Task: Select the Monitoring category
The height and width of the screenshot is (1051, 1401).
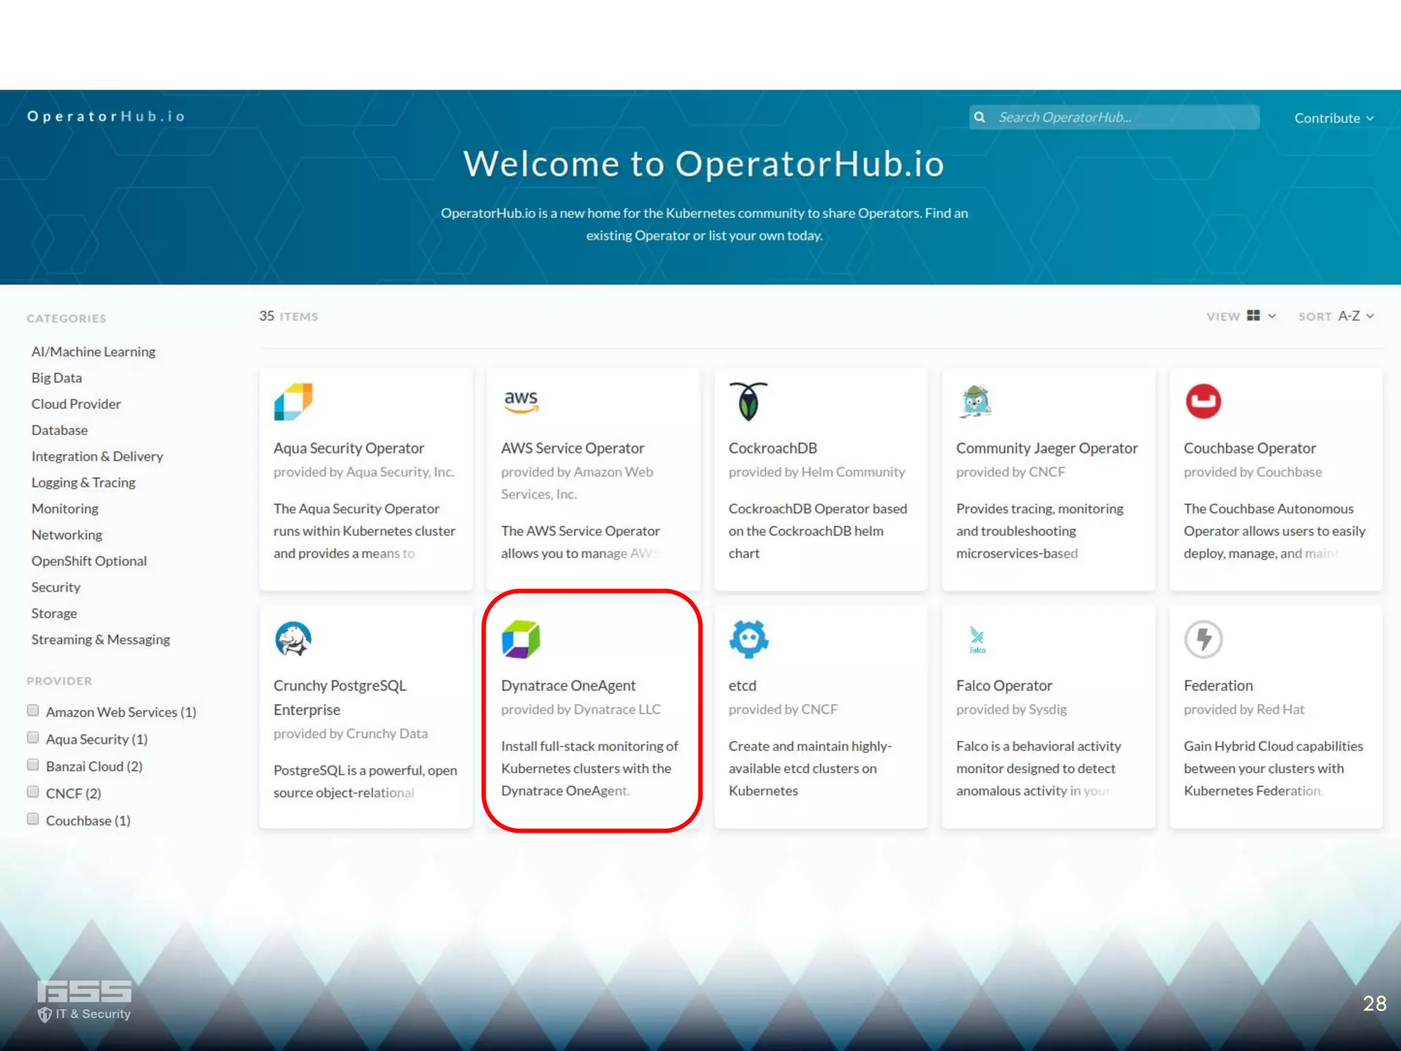Action: coord(65,508)
